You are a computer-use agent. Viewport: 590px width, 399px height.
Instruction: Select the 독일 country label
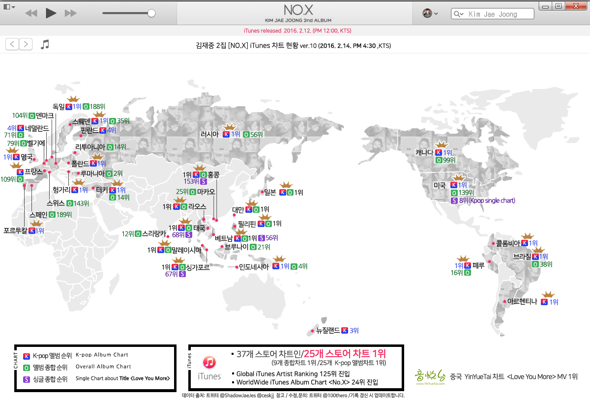59,106
